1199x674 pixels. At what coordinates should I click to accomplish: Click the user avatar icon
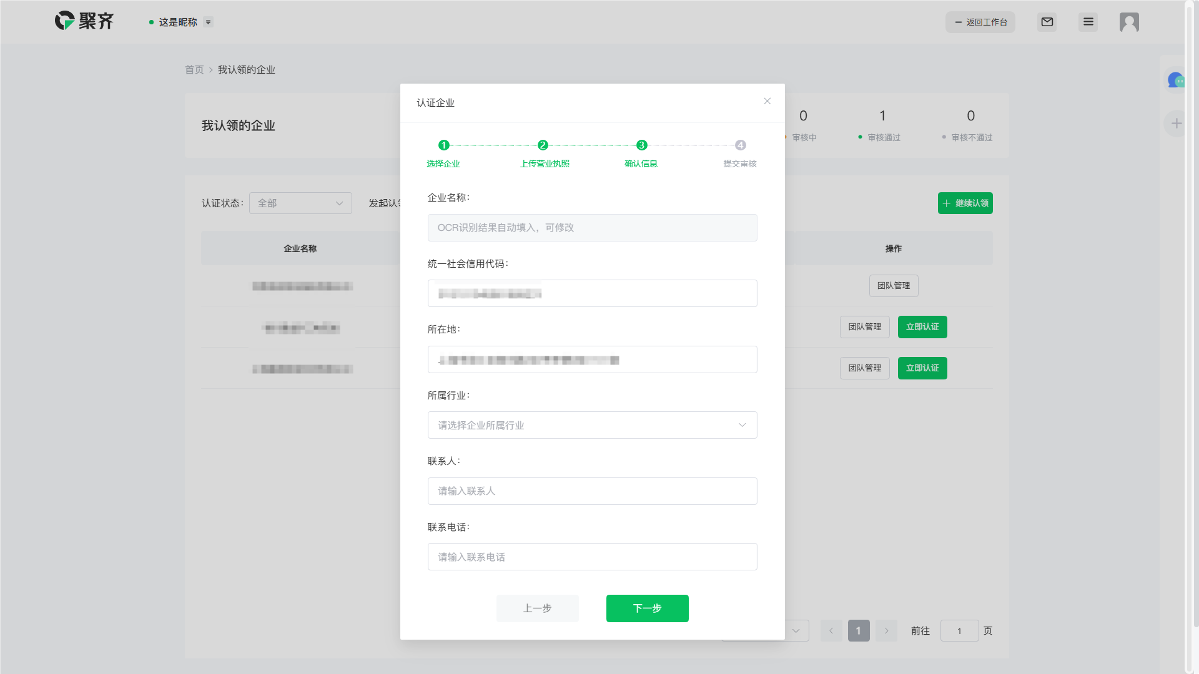coord(1129,22)
